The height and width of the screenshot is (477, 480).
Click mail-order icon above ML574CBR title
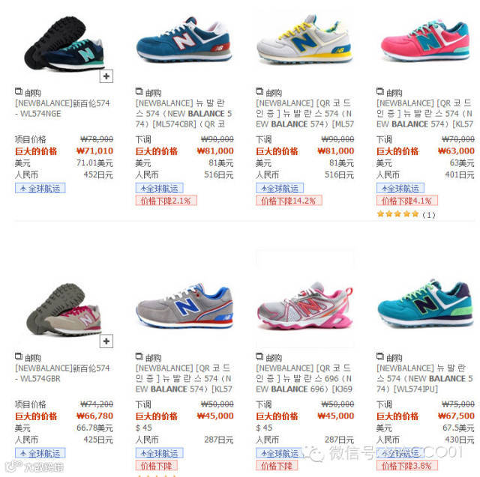(139, 91)
